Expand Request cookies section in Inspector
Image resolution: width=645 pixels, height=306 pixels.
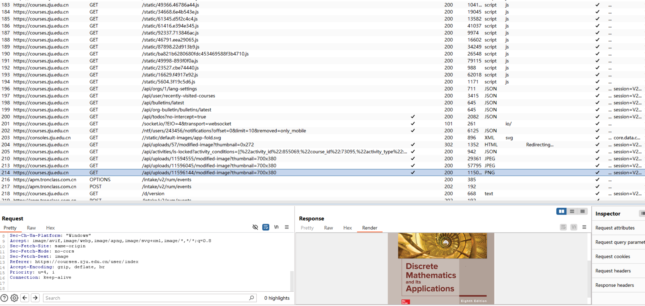(x=613, y=257)
